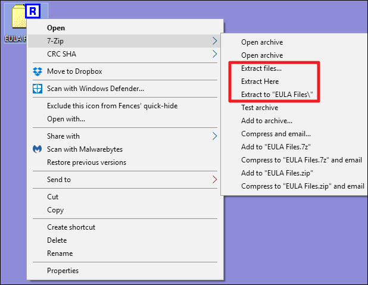Select the EULA Files folder icon

(x=18, y=18)
